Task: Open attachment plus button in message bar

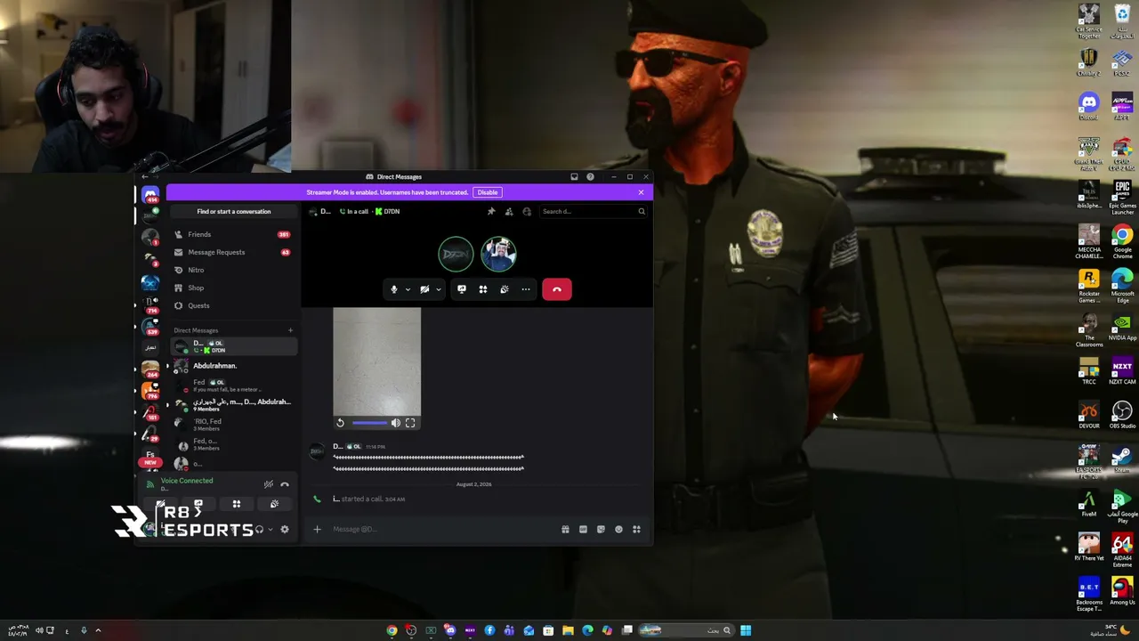Action: click(317, 530)
